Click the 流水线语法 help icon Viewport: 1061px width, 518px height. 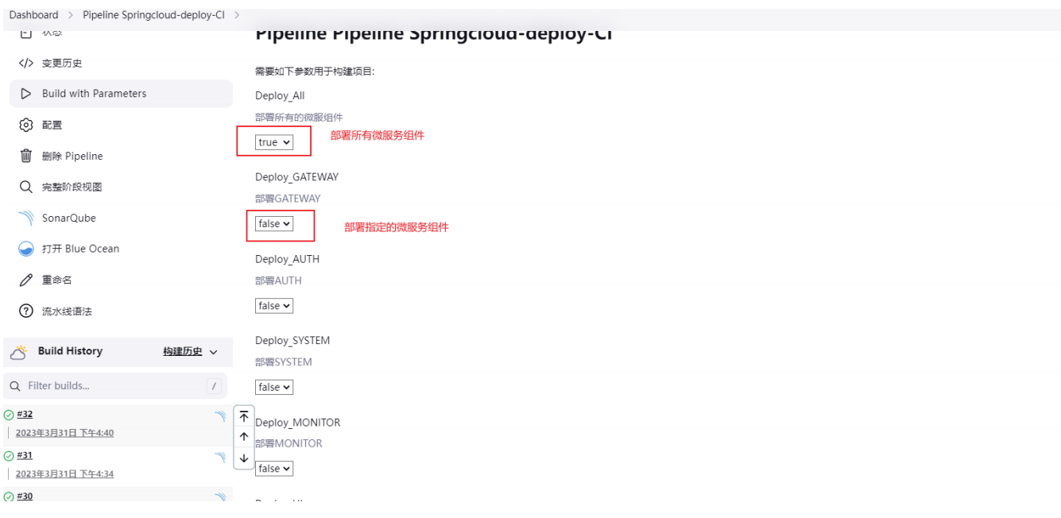(x=26, y=311)
